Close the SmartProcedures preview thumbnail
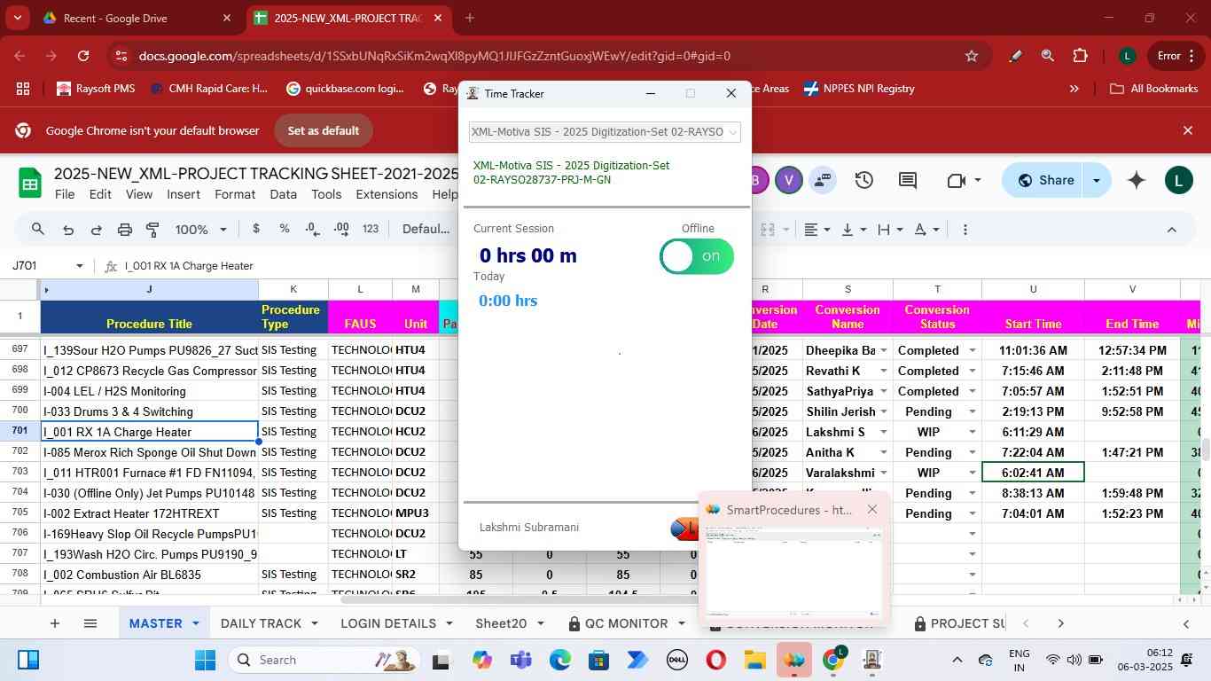This screenshot has width=1211, height=681. coord(872,509)
